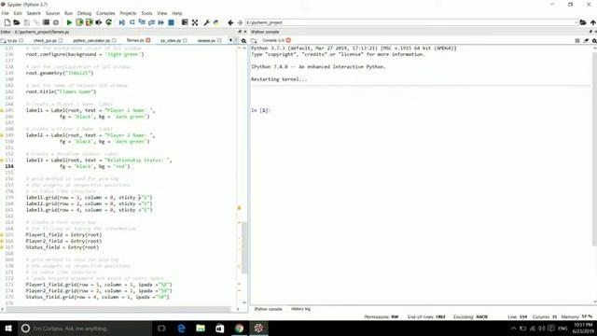Click editor horizontal scrollbar
The height and width of the screenshot is (336, 597).
click(118, 309)
